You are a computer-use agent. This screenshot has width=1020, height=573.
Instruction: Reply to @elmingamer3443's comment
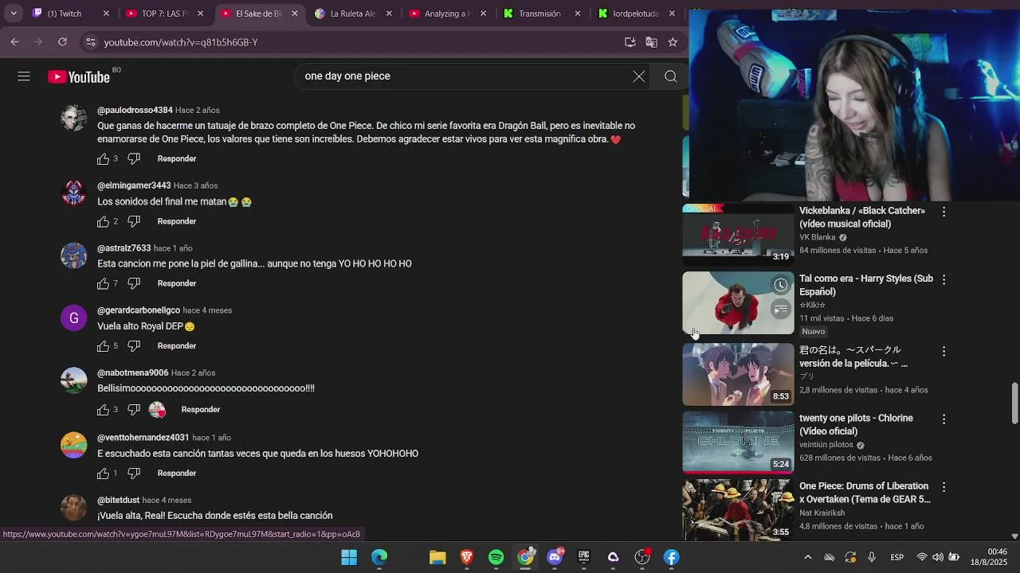click(177, 221)
